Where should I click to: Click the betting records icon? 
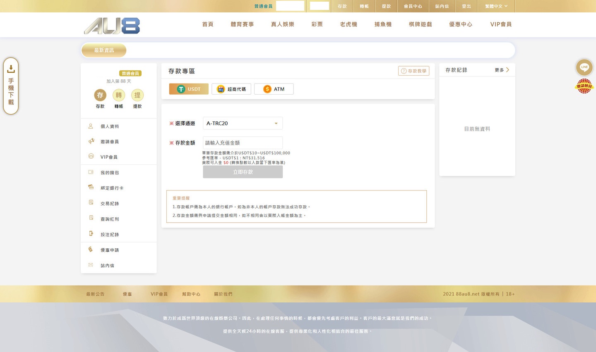point(91,233)
